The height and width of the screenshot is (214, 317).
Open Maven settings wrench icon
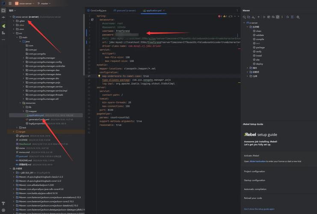tap(298, 17)
